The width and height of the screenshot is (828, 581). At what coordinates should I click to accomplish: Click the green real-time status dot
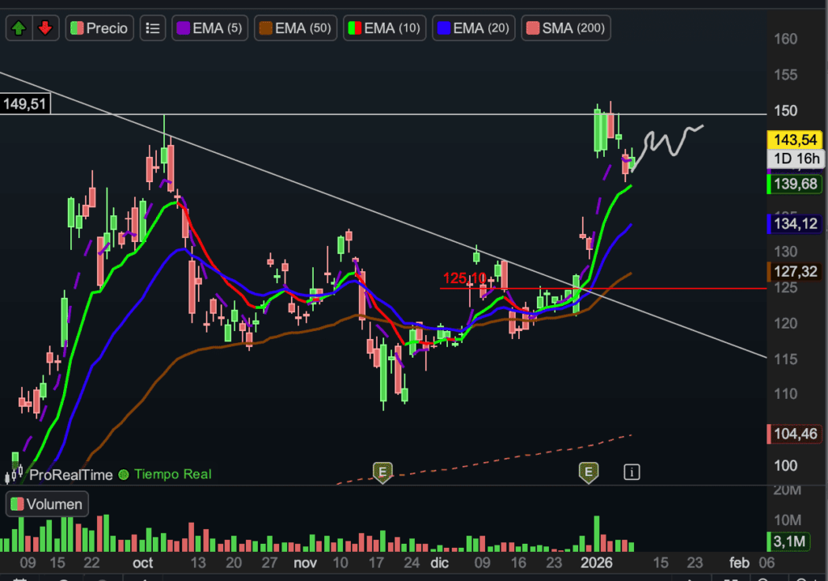coord(124,475)
